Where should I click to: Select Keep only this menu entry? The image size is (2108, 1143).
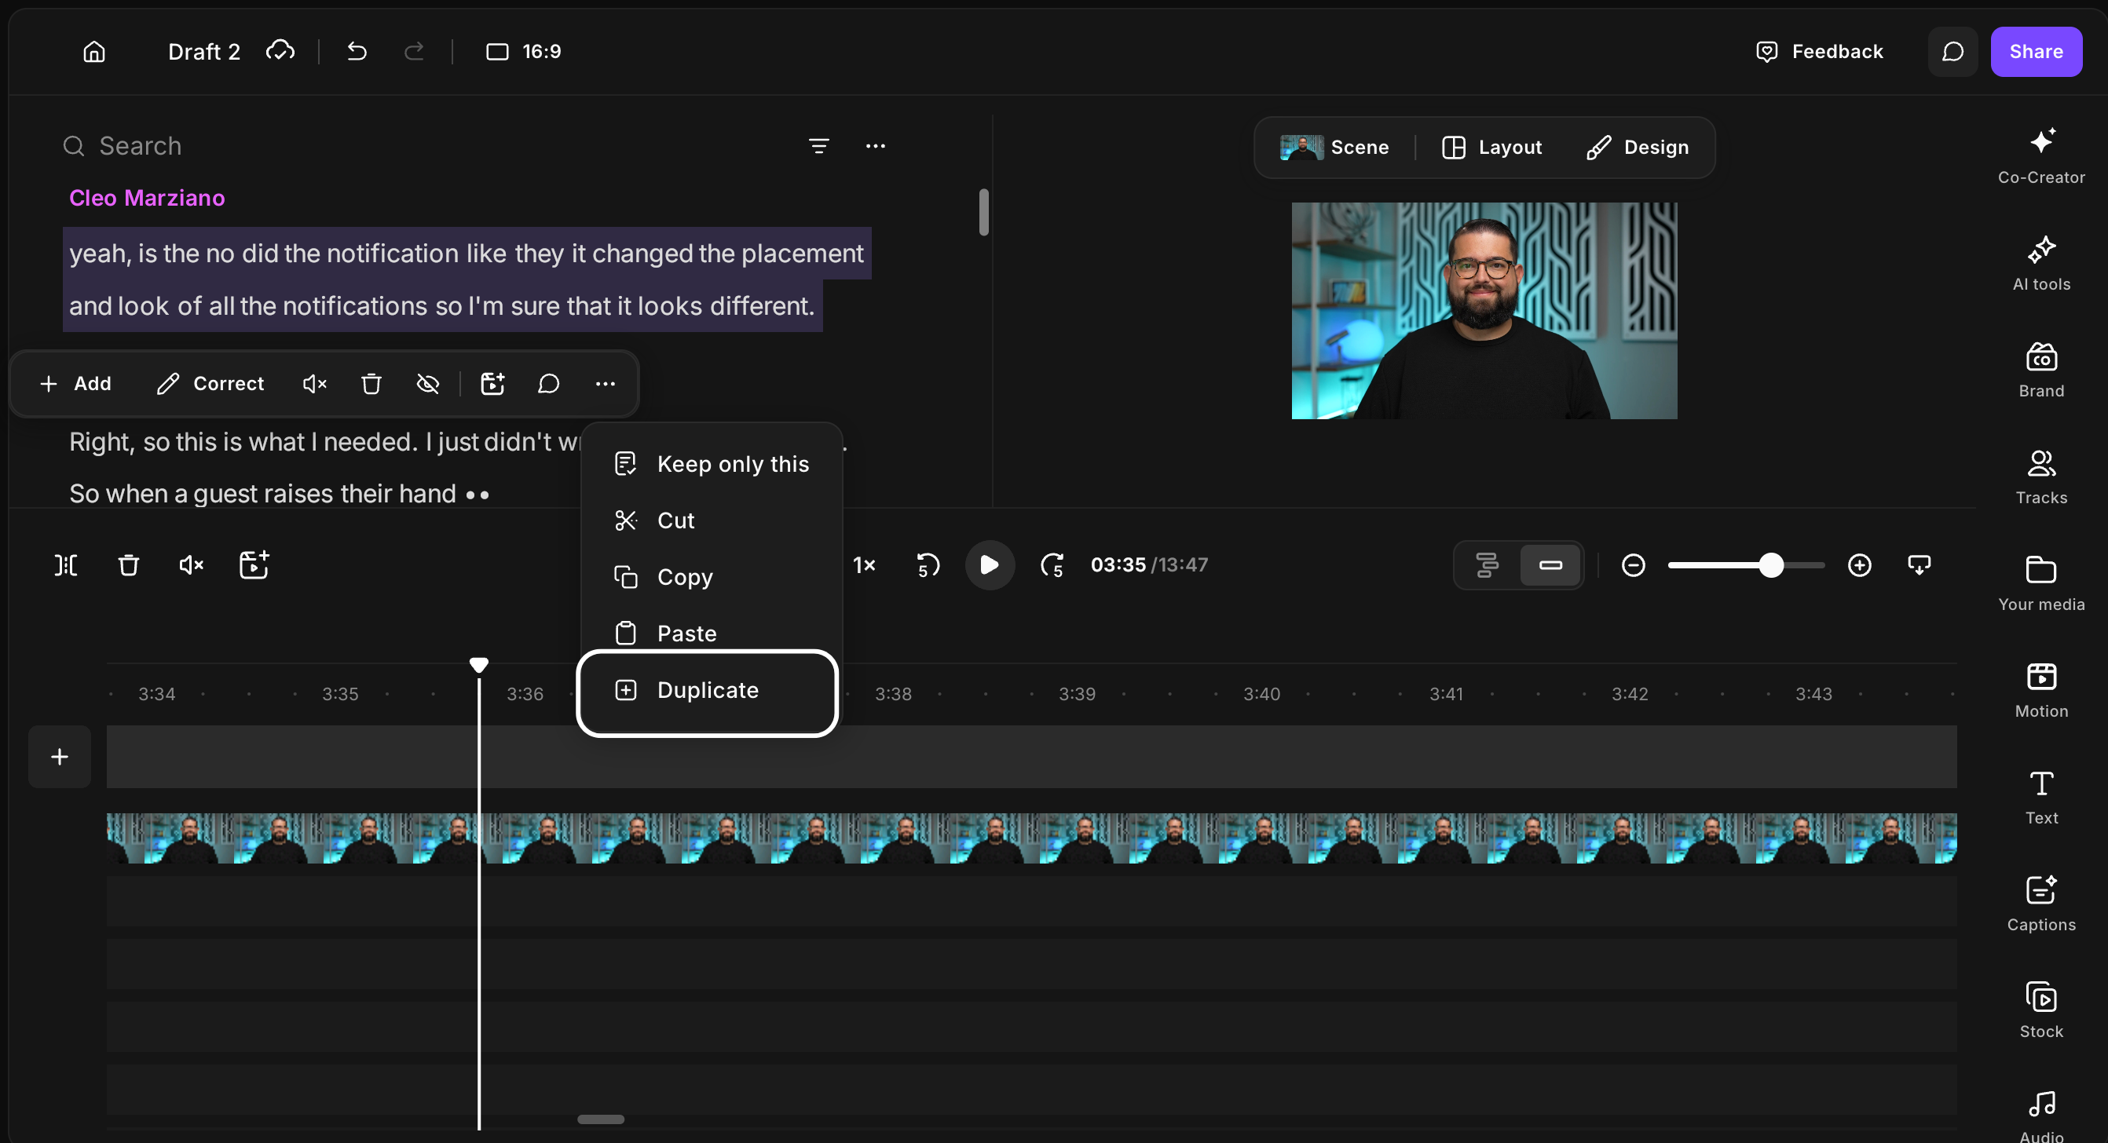[x=711, y=464]
